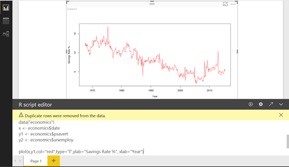Edit script in external IDE arrow

(271, 104)
